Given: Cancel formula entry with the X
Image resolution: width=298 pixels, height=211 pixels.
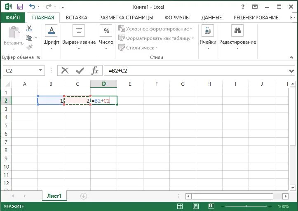Looking at the screenshot, I should coord(65,71).
